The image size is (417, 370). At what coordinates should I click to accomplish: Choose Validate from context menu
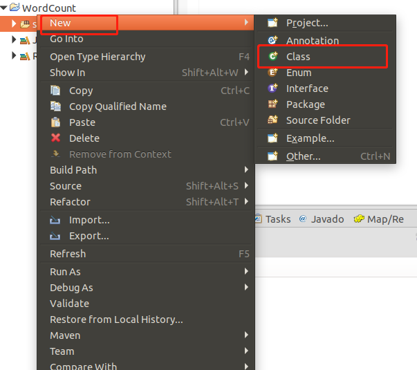point(146,304)
